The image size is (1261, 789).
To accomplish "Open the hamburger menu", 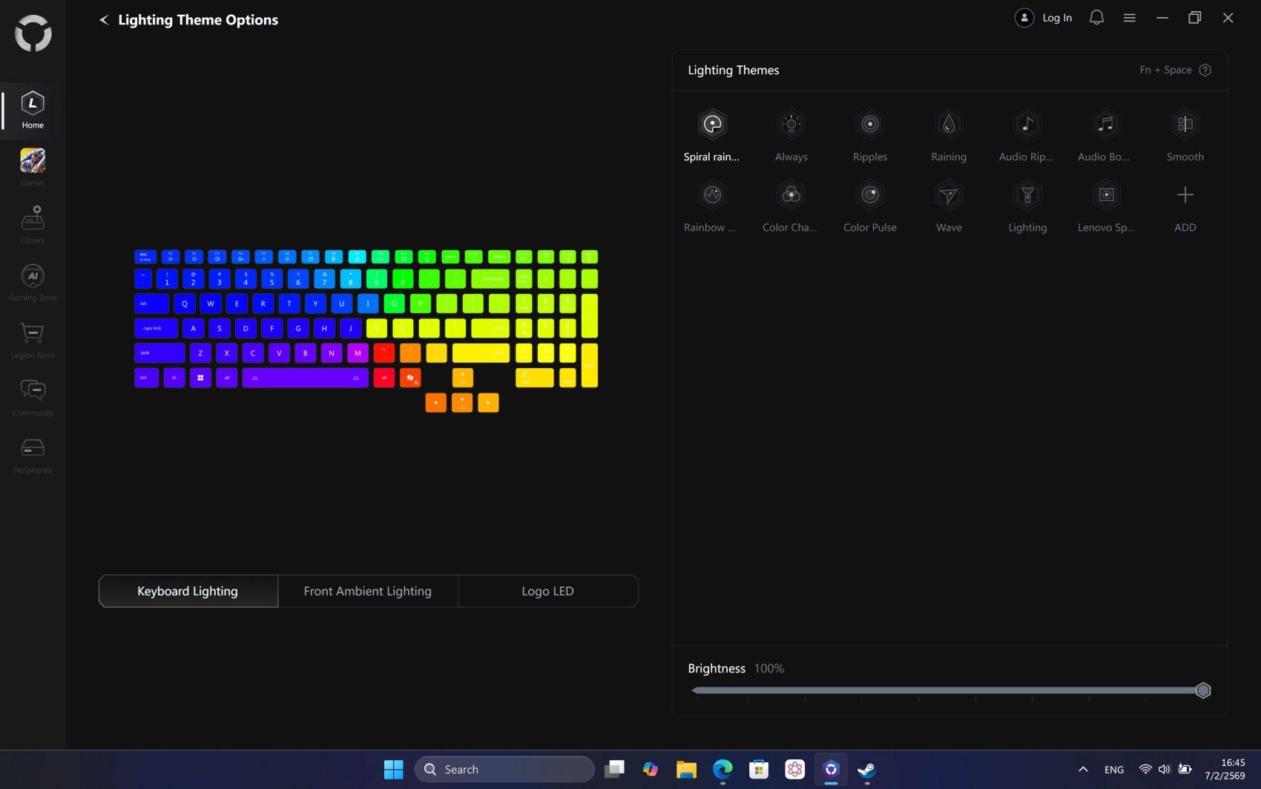I will 1130,18.
